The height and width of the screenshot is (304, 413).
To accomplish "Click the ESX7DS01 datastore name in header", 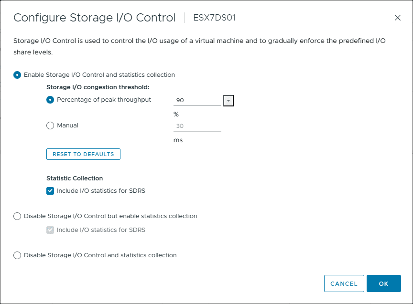I will (x=214, y=18).
